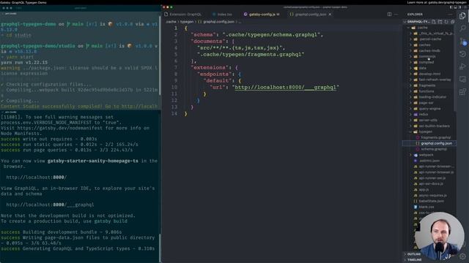The width and height of the screenshot is (469, 263).
Task: Open the .eslintrc.json file
Action: 429,161
